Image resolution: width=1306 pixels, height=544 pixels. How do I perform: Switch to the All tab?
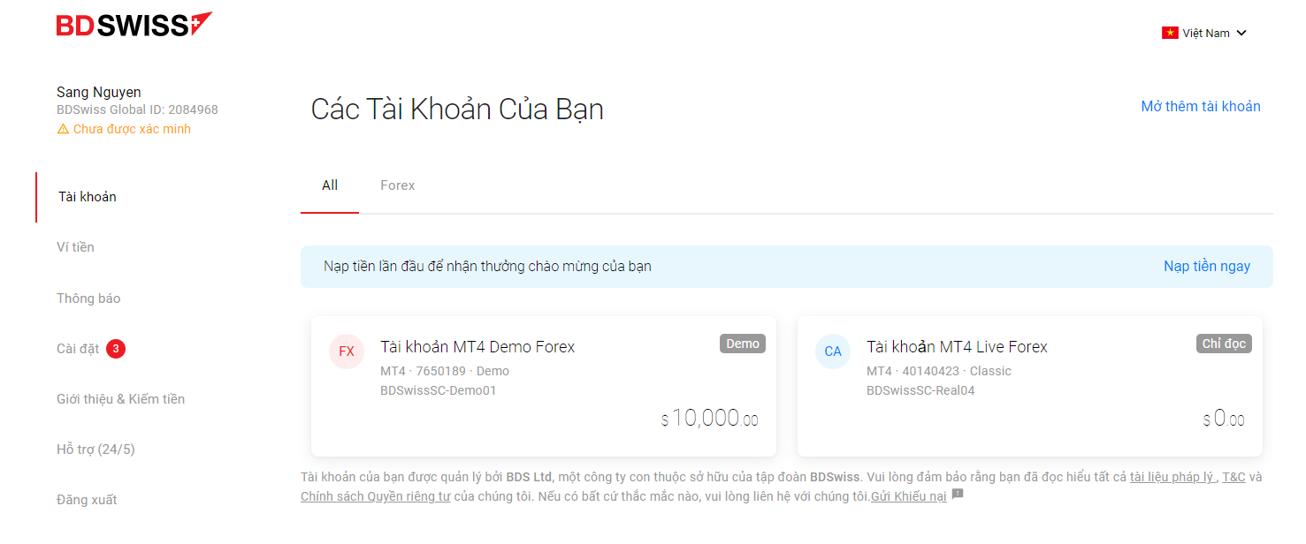coord(330,185)
